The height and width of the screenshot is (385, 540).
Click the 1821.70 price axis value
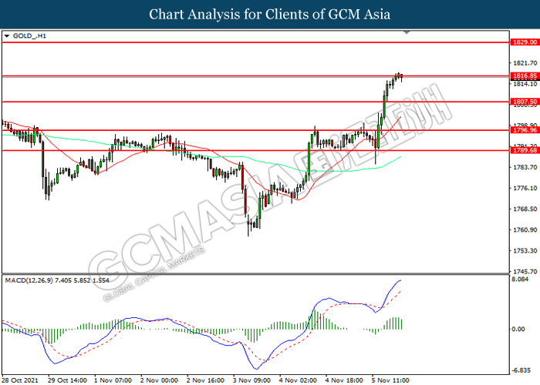525,63
